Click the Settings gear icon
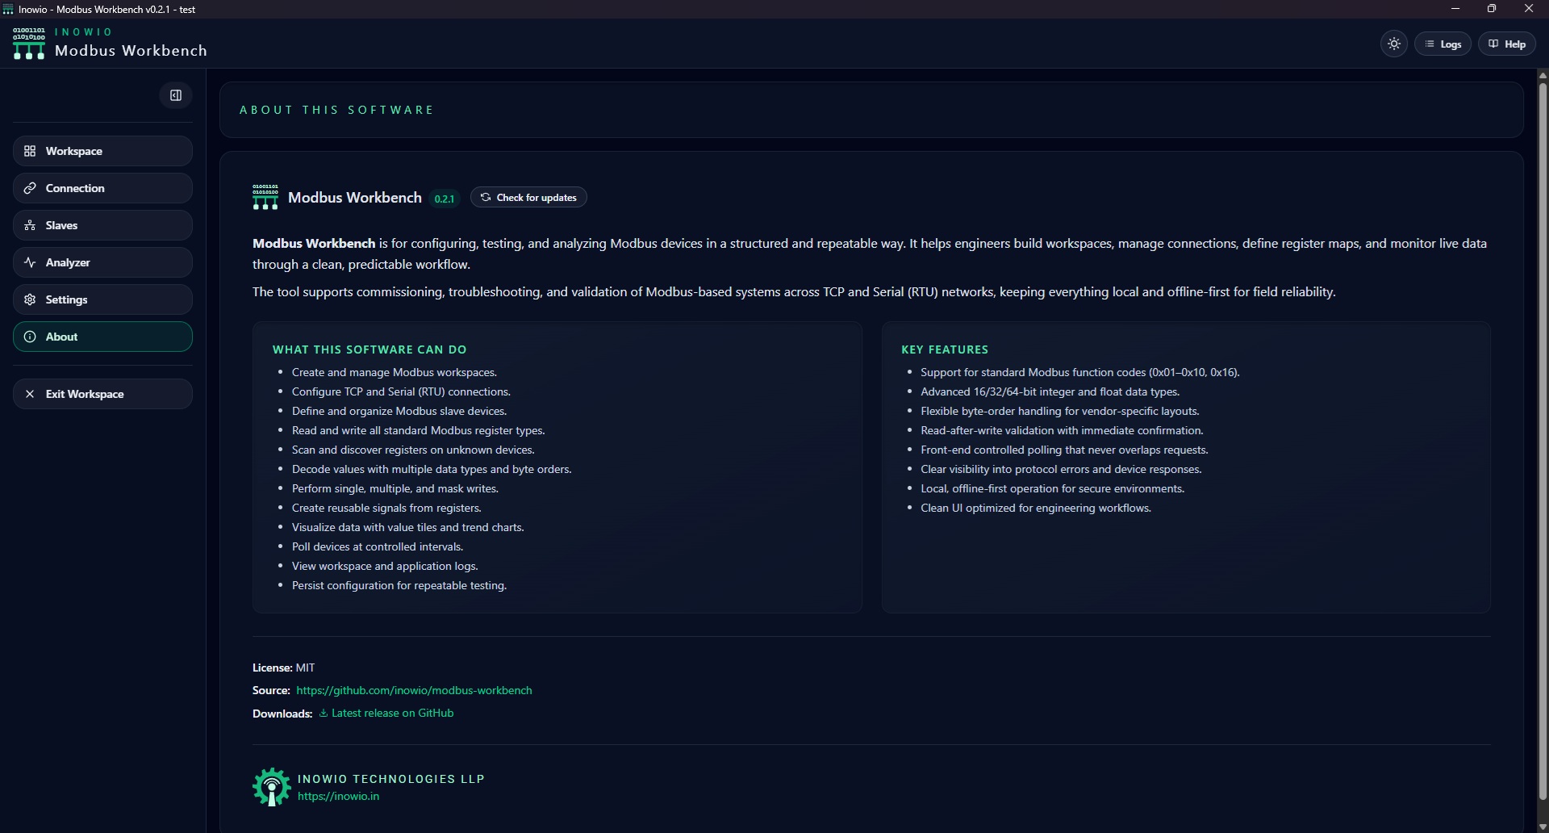 [x=30, y=299]
